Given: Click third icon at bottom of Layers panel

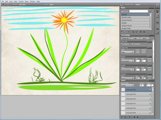Looking at the screenshot, I should (x=130, y=117).
